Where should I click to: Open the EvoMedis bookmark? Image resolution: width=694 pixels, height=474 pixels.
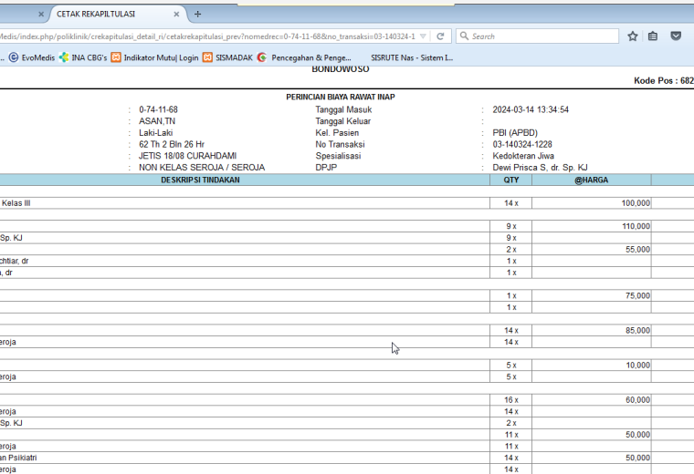coord(32,57)
